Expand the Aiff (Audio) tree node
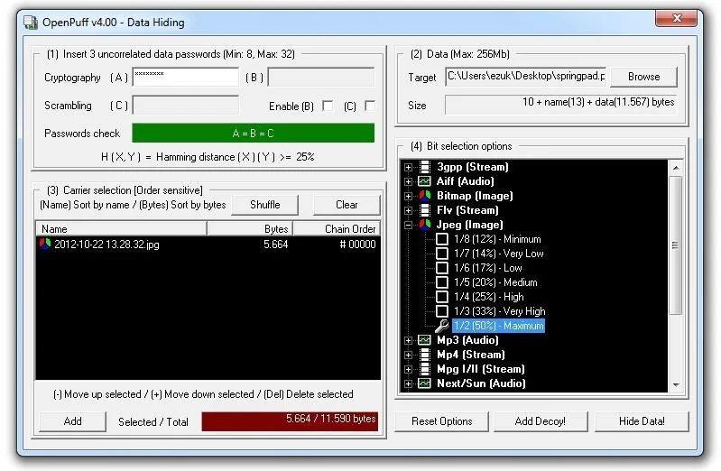This screenshot has height=471, width=721. pos(408,181)
